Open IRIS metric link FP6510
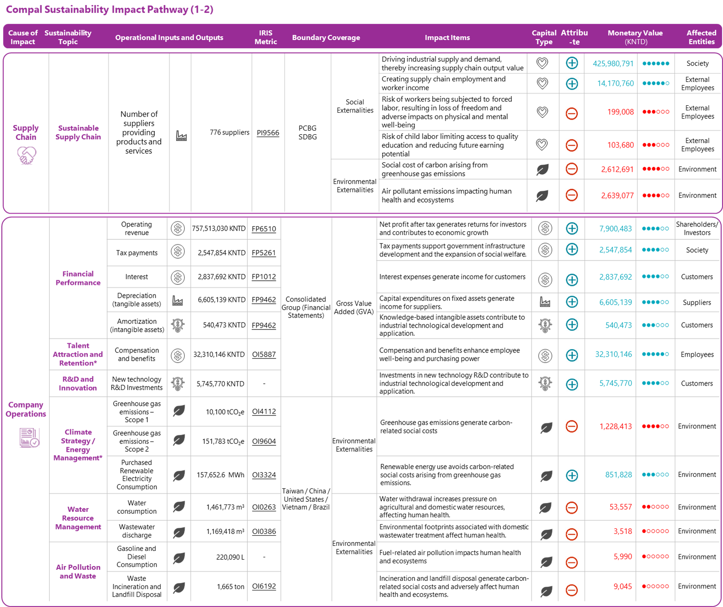Viewport: 723px width, 607px height. 264,229
